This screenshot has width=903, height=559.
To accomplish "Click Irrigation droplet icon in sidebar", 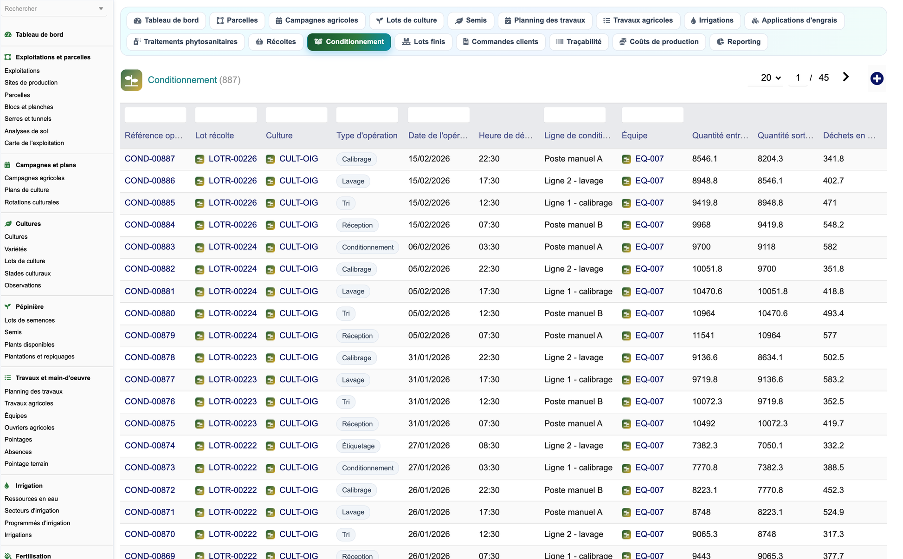I will coord(7,486).
